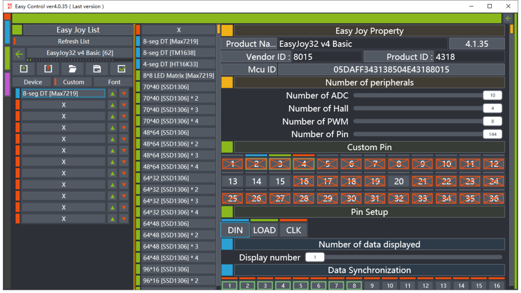521x293 pixels.
Task: Toggle data synchronization channel 16
Action: click(497, 285)
